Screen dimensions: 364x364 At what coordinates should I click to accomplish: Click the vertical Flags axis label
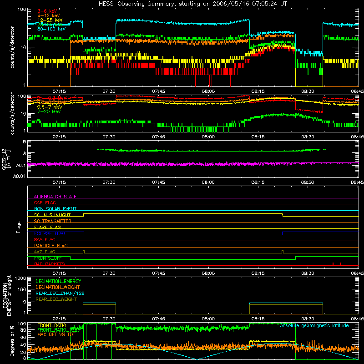click(x=18, y=227)
